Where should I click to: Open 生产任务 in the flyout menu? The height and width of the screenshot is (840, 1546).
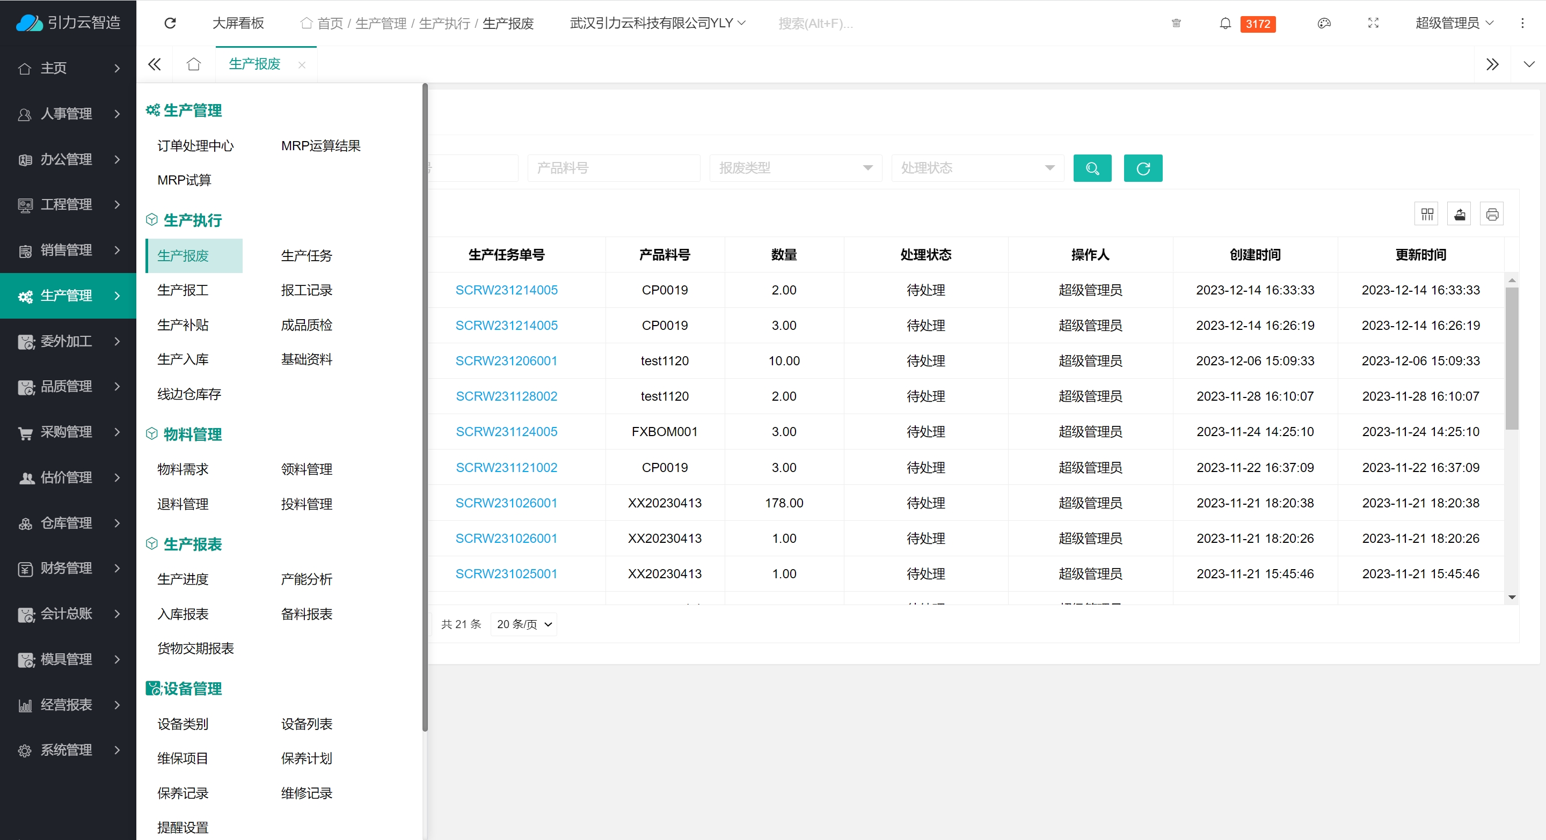(x=306, y=255)
